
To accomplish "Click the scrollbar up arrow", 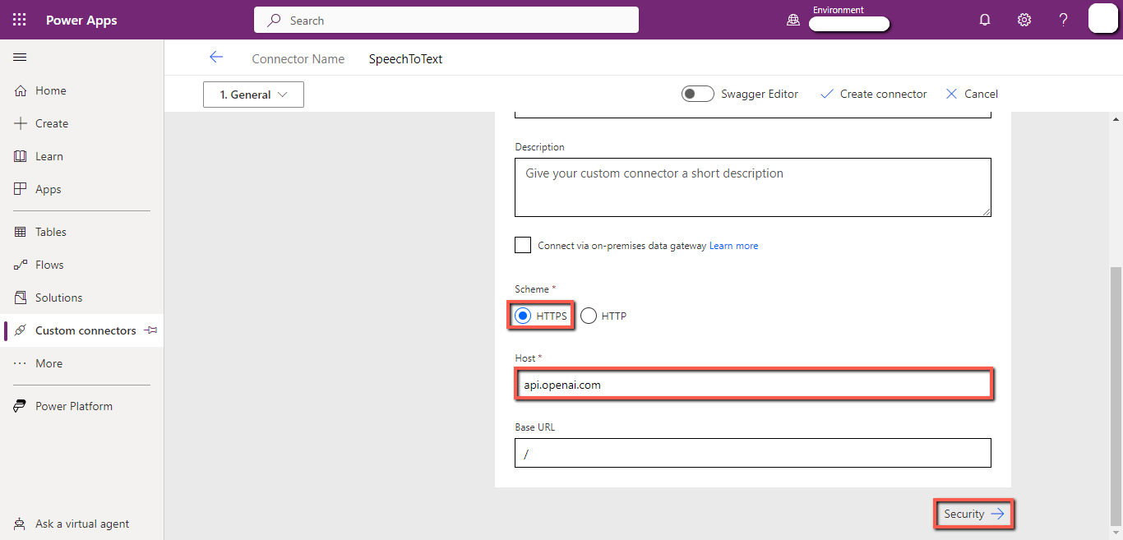I will (x=1116, y=118).
